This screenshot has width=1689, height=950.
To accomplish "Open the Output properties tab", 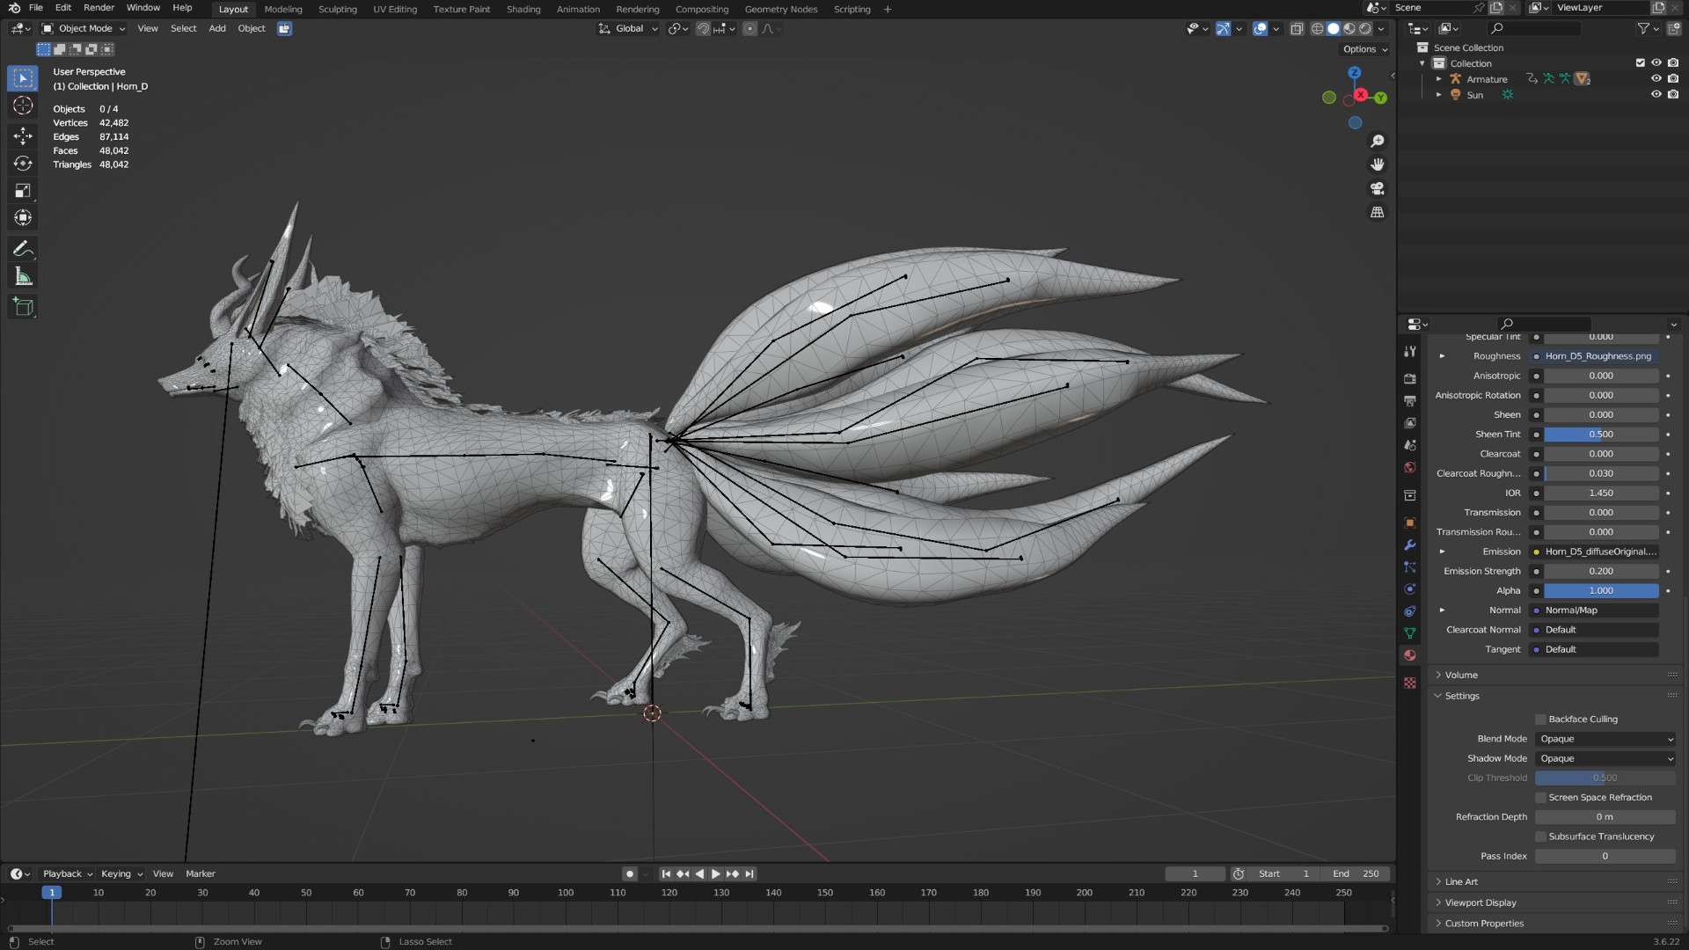I will click(x=1410, y=401).
